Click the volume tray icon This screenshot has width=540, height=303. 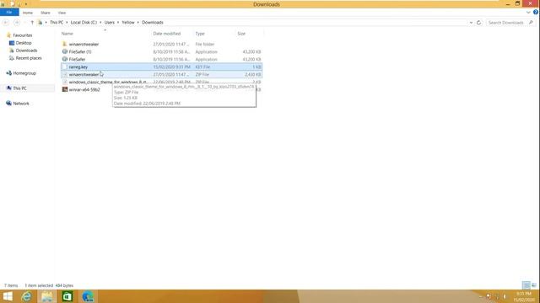pyautogui.click(x=505, y=296)
